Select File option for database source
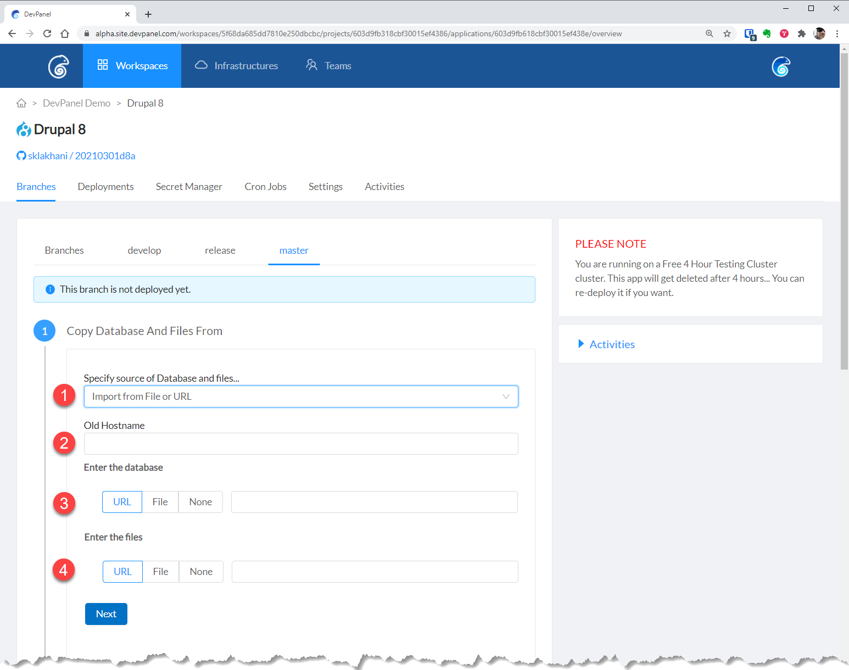The width and height of the screenshot is (849, 670). click(x=160, y=502)
